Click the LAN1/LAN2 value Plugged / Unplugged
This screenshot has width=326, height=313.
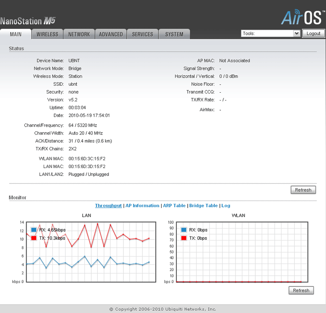click(89, 174)
